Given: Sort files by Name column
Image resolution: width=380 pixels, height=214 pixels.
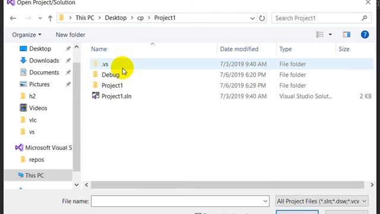Looking at the screenshot, I should click(x=99, y=49).
